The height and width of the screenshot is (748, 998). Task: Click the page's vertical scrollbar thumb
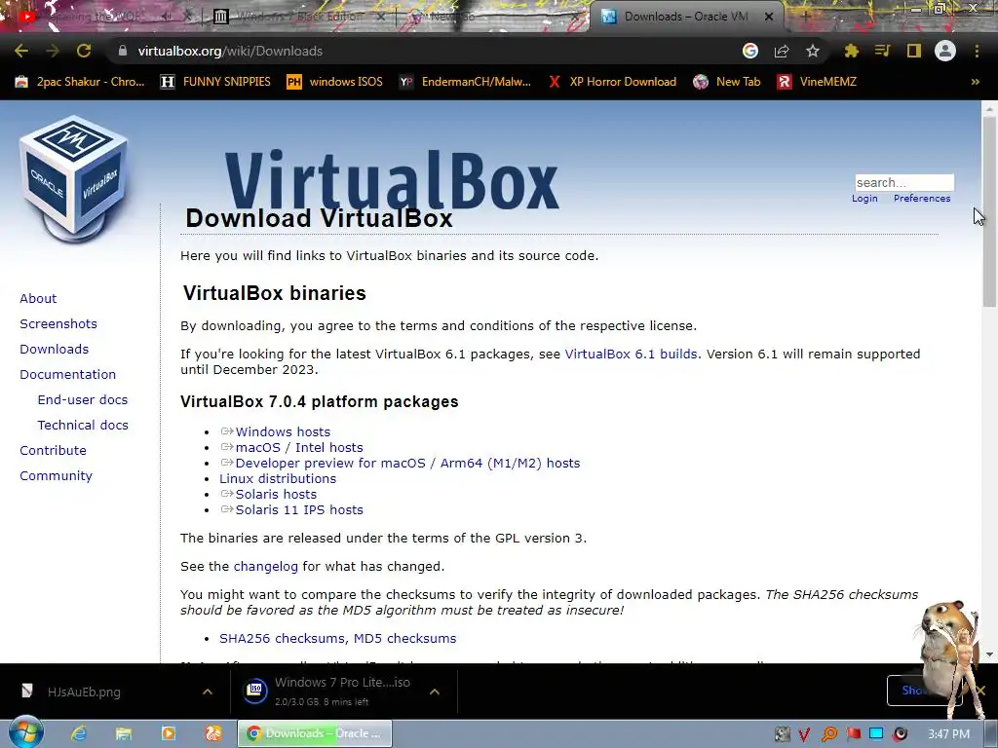pos(989,211)
